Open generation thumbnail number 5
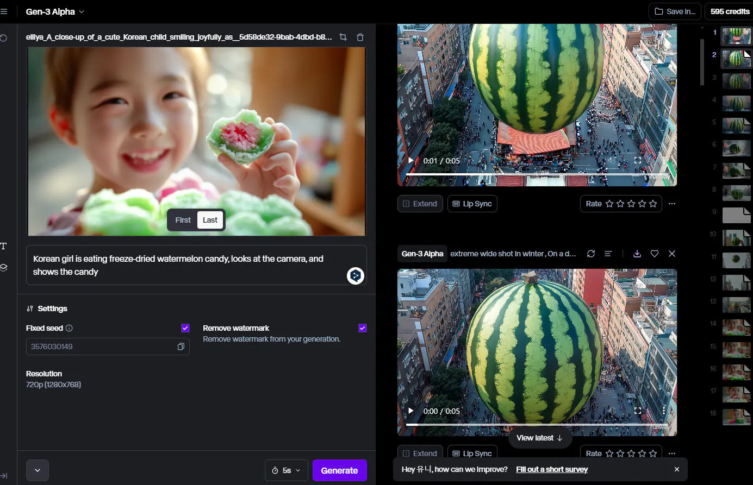Image resolution: width=753 pixels, height=485 pixels. click(736, 125)
